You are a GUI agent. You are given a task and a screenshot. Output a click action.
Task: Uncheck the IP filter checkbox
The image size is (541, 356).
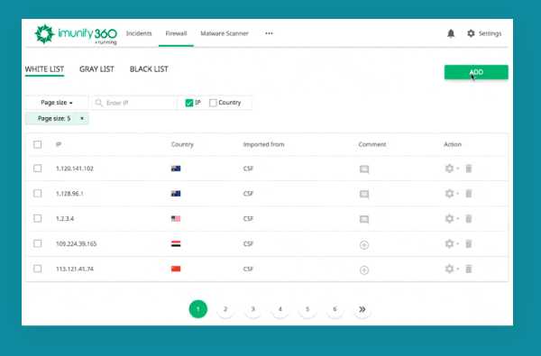(x=189, y=103)
